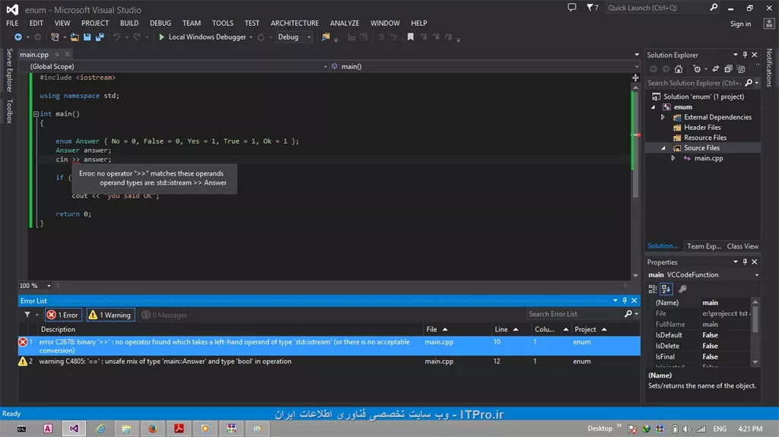Viewport: 779px width, 437px height.
Task: Click the Pending Changes Filter clock icon
Action: pyautogui.click(x=697, y=69)
